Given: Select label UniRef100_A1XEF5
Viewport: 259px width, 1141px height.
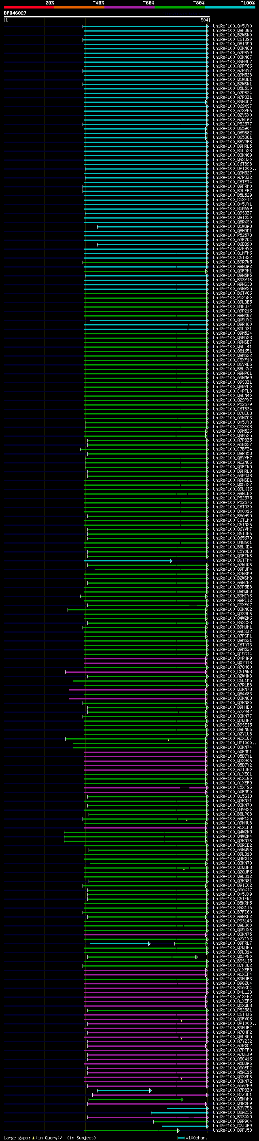Looking at the screenshot, I should [232, 970].
